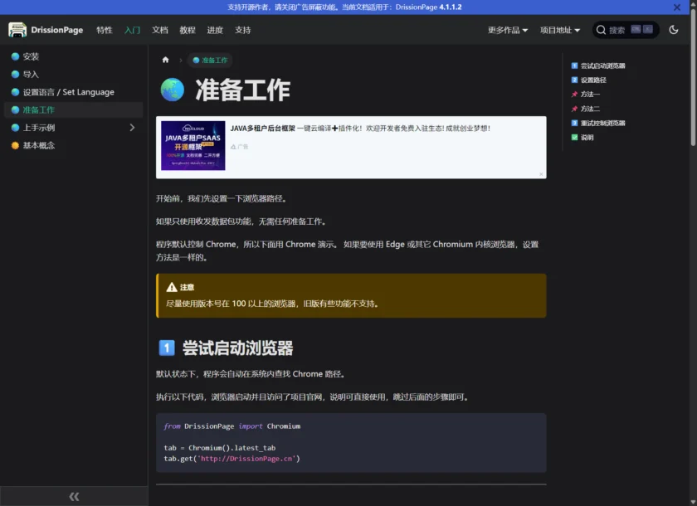Click the home breadcrumb icon

[164, 59]
